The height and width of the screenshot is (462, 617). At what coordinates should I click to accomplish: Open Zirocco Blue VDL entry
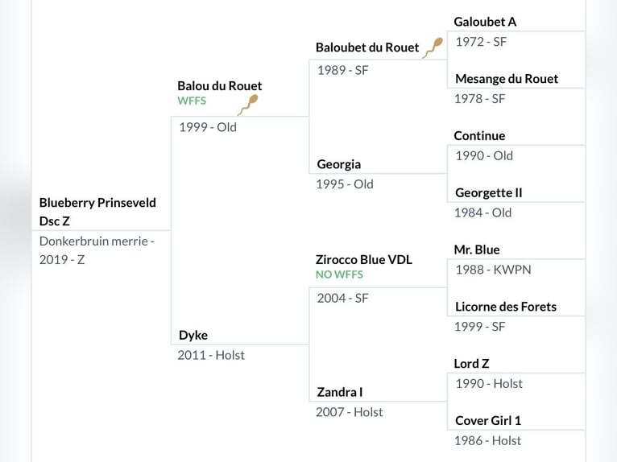[364, 259]
